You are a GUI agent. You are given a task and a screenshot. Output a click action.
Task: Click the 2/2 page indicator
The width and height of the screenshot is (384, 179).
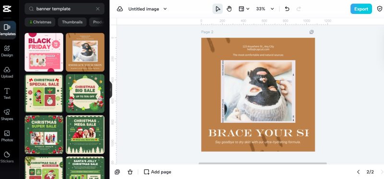click(x=370, y=172)
